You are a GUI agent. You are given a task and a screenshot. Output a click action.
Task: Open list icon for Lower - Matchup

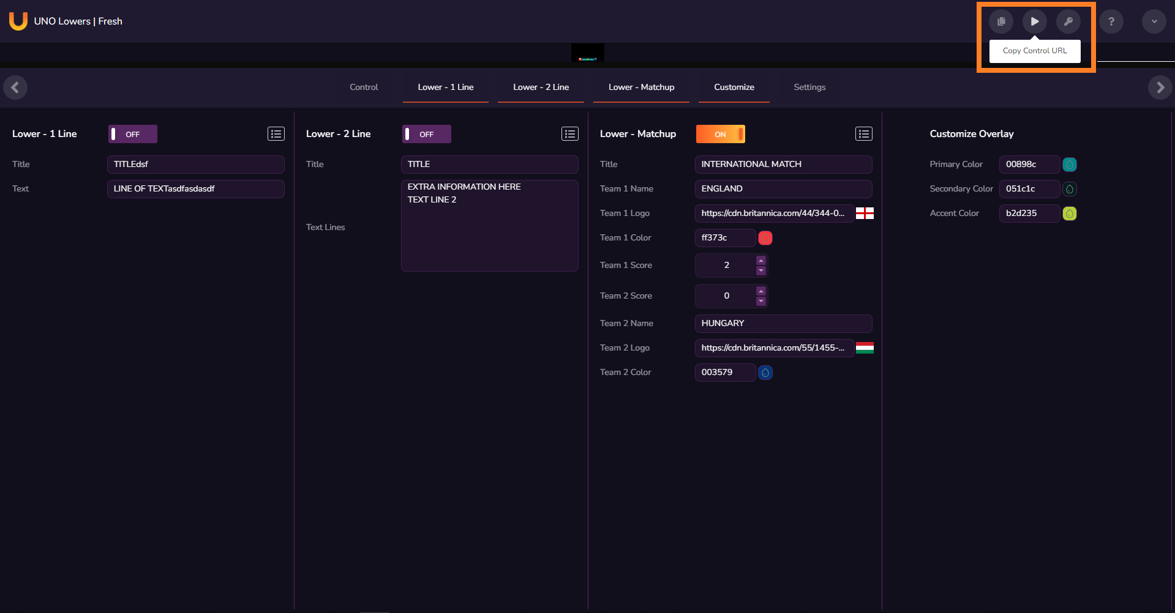(864, 134)
